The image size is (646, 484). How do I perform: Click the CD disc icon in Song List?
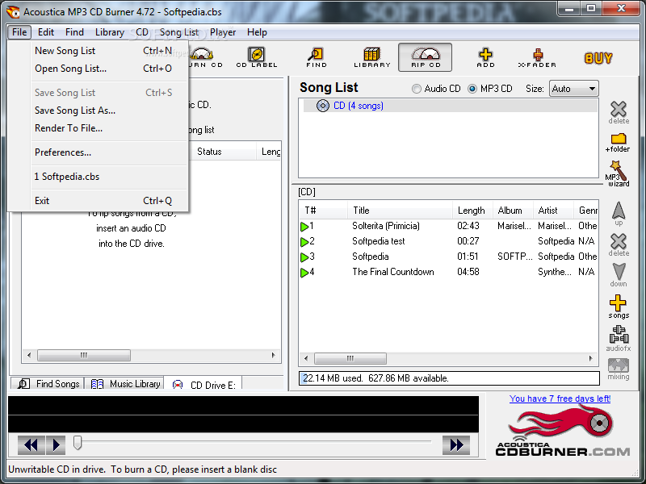point(322,106)
